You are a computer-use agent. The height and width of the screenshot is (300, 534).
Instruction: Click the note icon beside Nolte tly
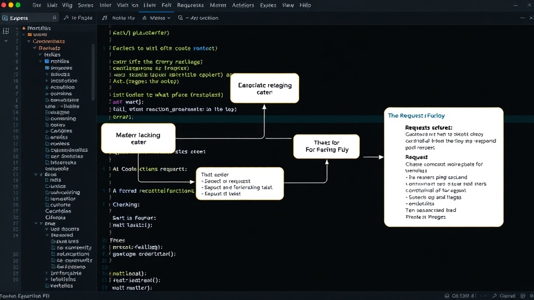click(x=104, y=17)
